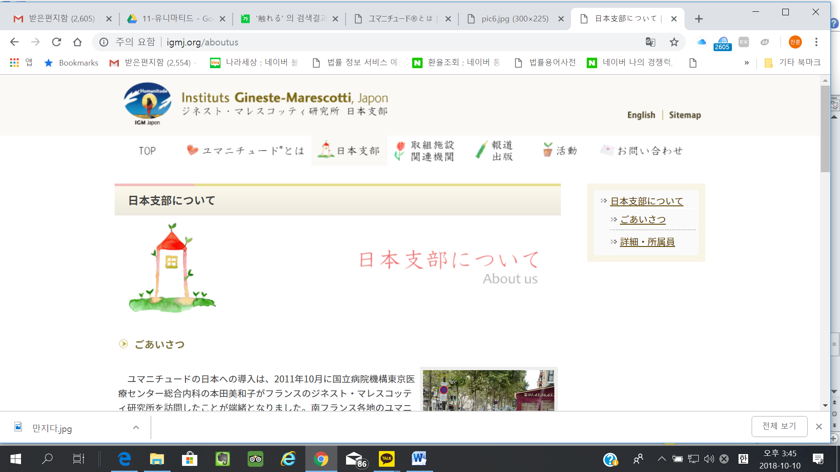Open the Sitemap link
The width and height of the screenshot is (840, 472).
[685, 115]
